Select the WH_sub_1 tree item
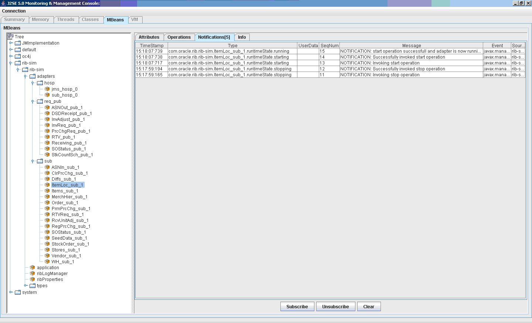 pyautogui.click(x=63, y=261)
